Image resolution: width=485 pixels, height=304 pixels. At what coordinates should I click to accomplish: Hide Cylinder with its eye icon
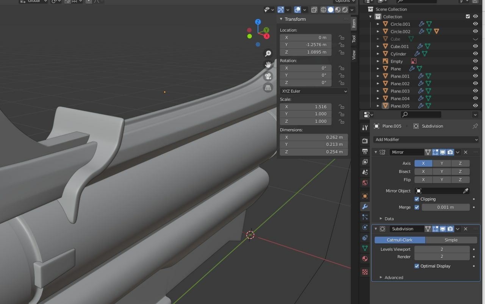coord(475,54)
